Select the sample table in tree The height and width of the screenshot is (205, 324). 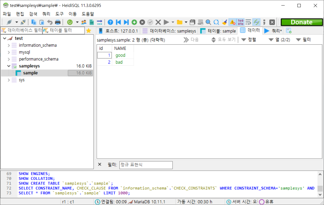point(30,73)
